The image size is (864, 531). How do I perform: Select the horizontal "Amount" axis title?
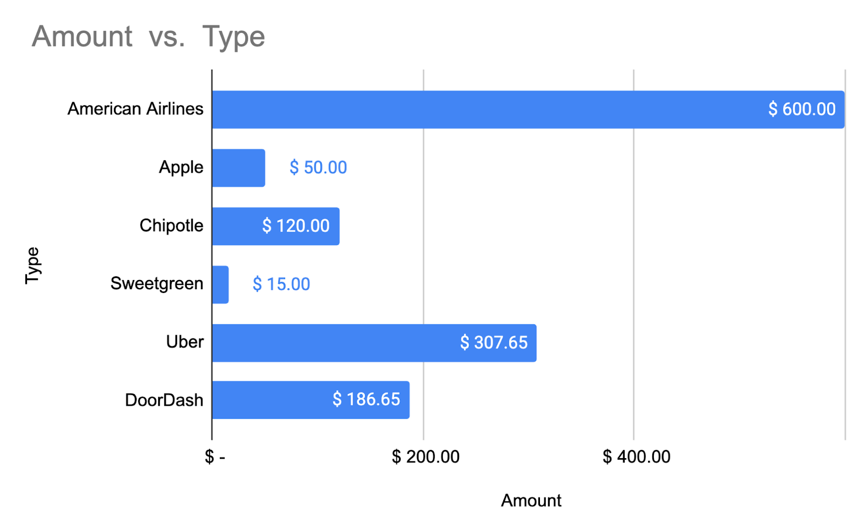tap(531, 500)
